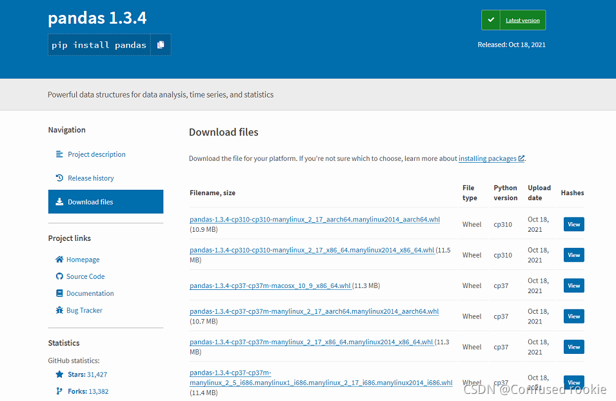Select the Download files navigation tab
The width and height of the screenshot is (616, 401).
tap(106, 201)
